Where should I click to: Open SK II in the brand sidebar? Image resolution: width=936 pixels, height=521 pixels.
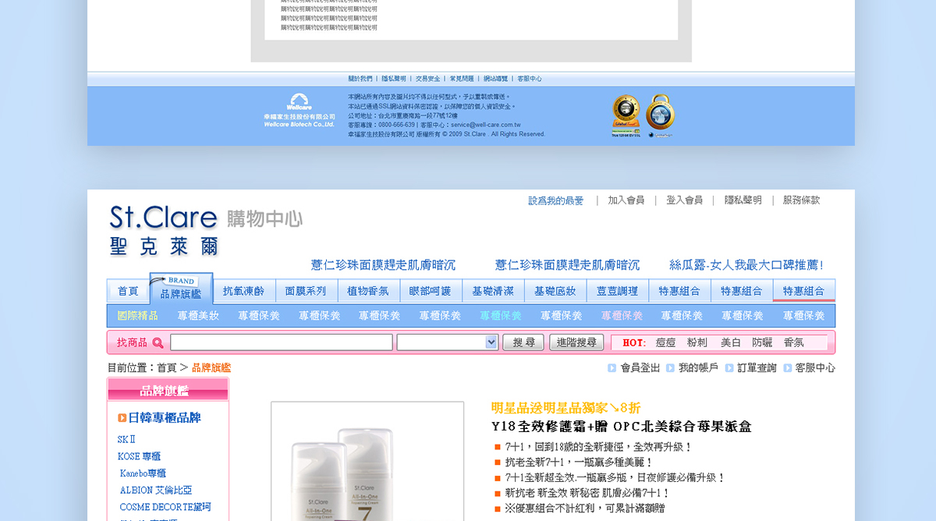tap(126, 439)
